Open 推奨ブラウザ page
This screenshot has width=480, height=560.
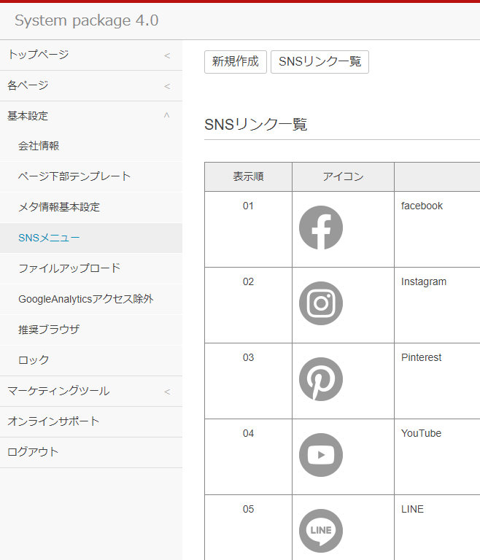pyautogui.click(x=90, y=330)
